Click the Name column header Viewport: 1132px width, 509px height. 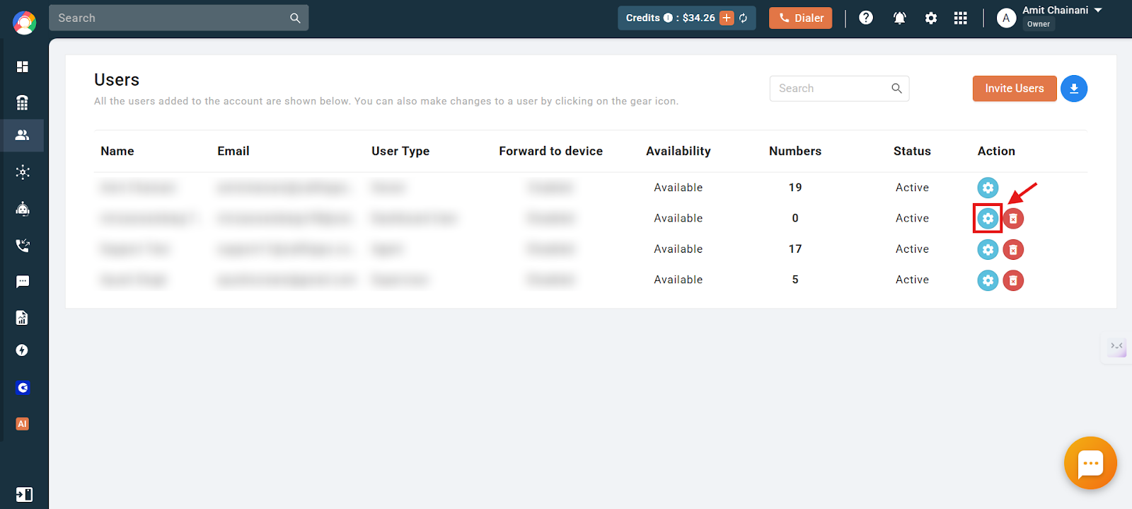pos(117,151)
